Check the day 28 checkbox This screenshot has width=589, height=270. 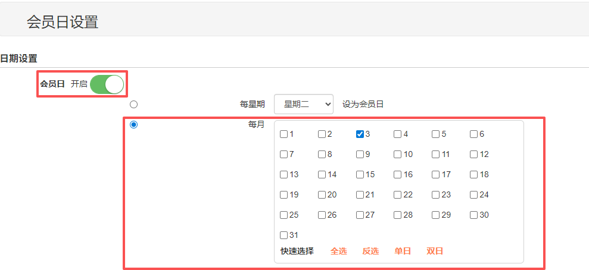[397, 215]
